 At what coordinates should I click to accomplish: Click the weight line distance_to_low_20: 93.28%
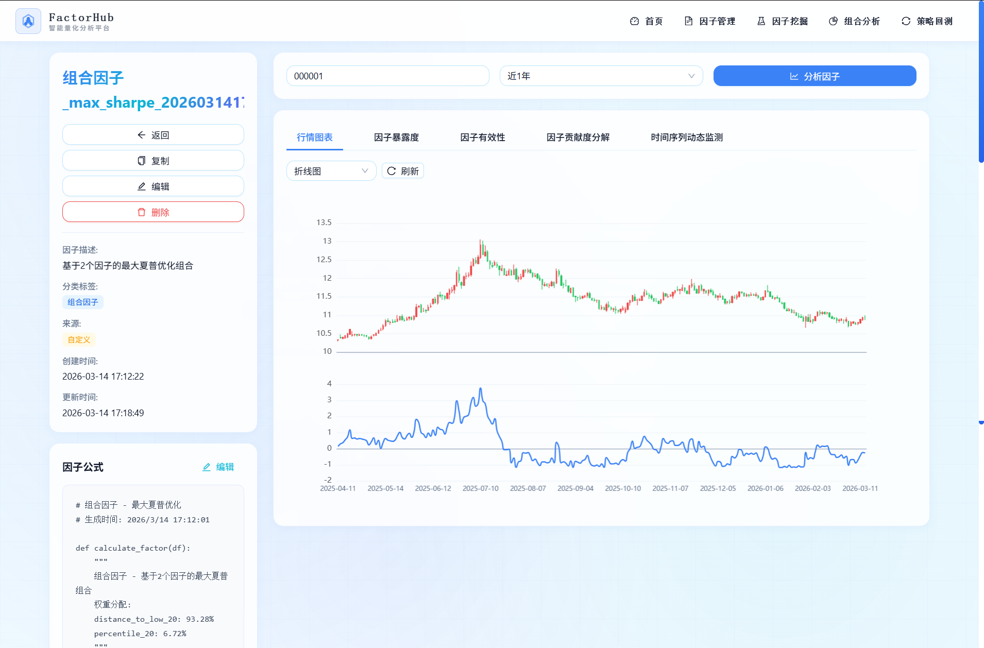click(x=154, y=619)
